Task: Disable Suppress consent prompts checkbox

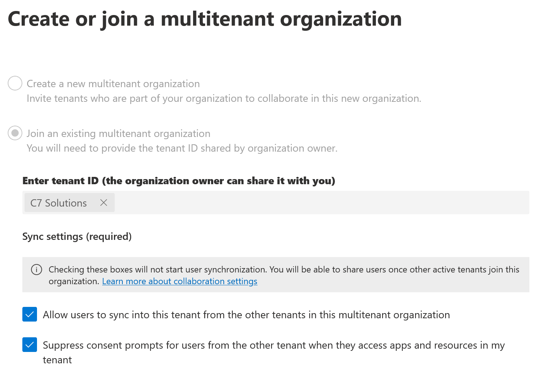Action: (x=30, y=345)
